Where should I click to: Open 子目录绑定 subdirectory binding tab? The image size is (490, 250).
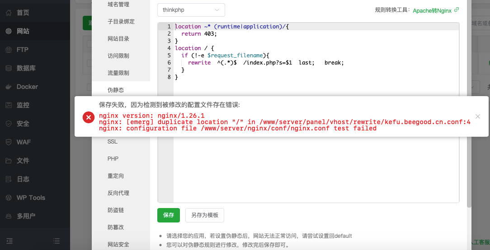coord(121,22)
